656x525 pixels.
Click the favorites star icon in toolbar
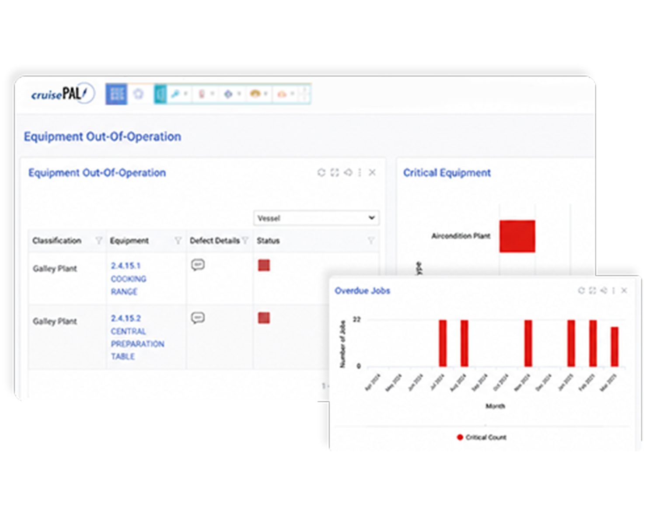coord(139,94)
